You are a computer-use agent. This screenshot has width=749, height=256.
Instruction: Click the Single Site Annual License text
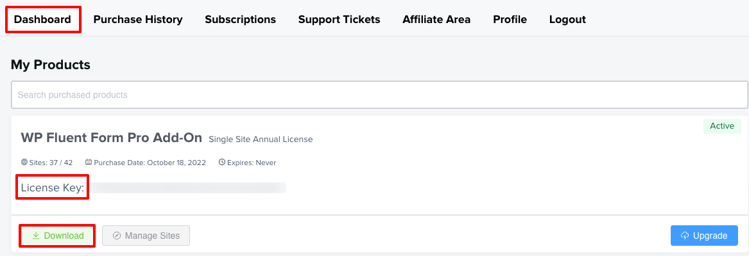click(x=261, y=139)
